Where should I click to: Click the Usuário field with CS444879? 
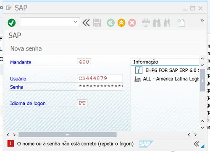coord(100,78)
